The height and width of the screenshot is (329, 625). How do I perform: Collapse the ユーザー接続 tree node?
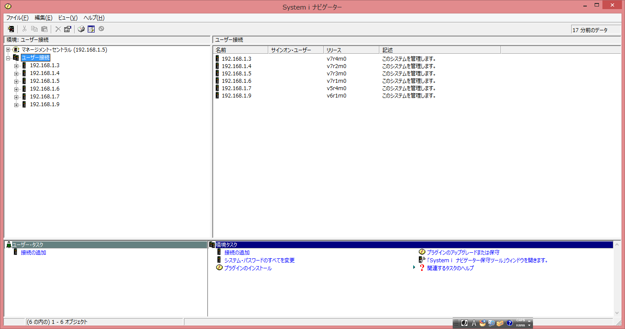point(8,58)
